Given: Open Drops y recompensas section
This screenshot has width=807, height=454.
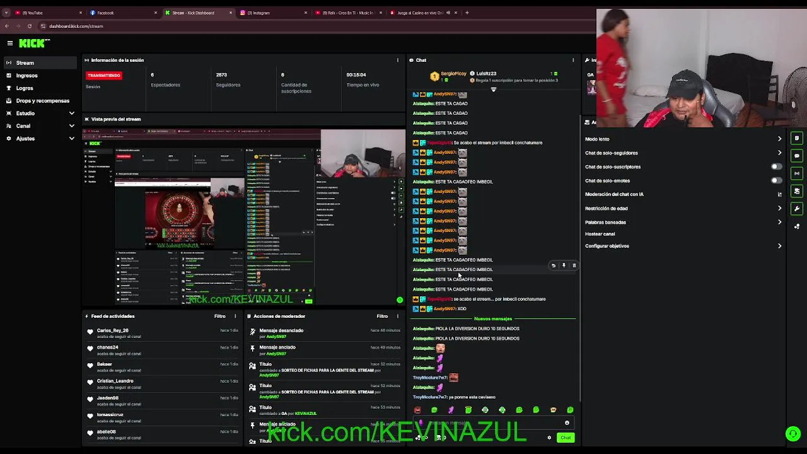Looking at the screenshot, I should pos(39,100).
